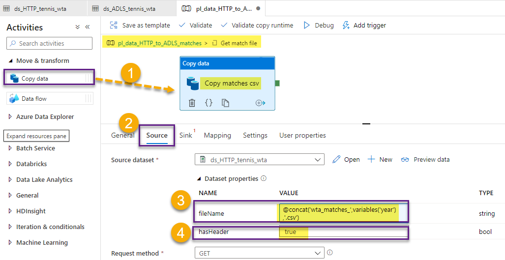Click add output arrow icon on activity

pyautogui.click(x=260, y=103)
